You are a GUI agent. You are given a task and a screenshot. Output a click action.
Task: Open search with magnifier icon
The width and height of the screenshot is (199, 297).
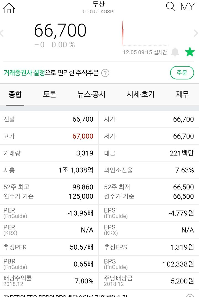[171, 6]
